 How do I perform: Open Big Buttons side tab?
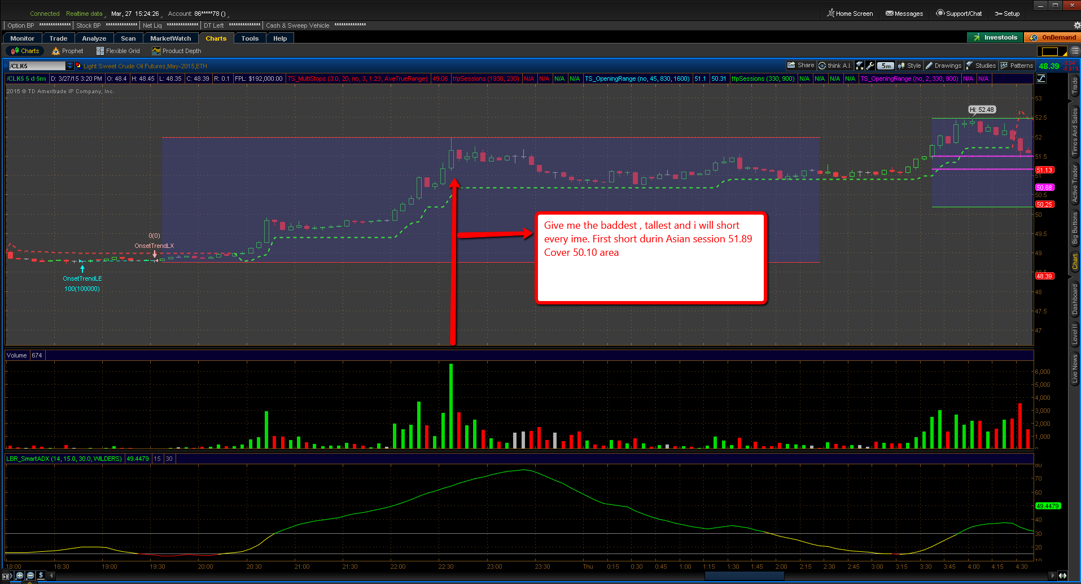tap(1075, 228)
